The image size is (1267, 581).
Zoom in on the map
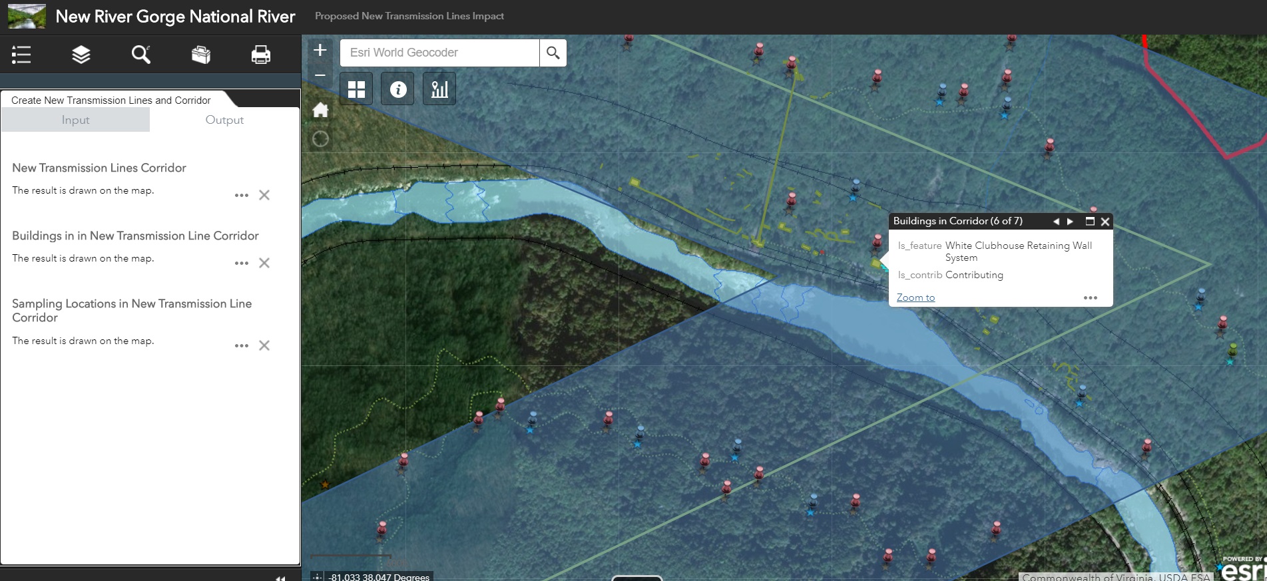320,50
